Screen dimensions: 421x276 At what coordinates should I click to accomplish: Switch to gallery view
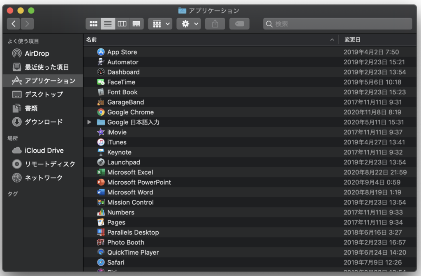coord(136,24)
